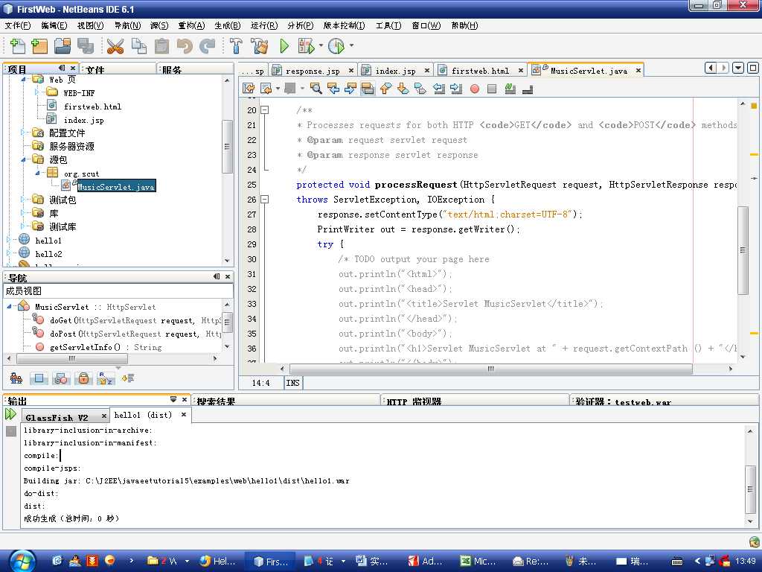This screenshot has width=762, height=572.
Task: Expand the 测试包 folder node
Action: coord(23,200)
